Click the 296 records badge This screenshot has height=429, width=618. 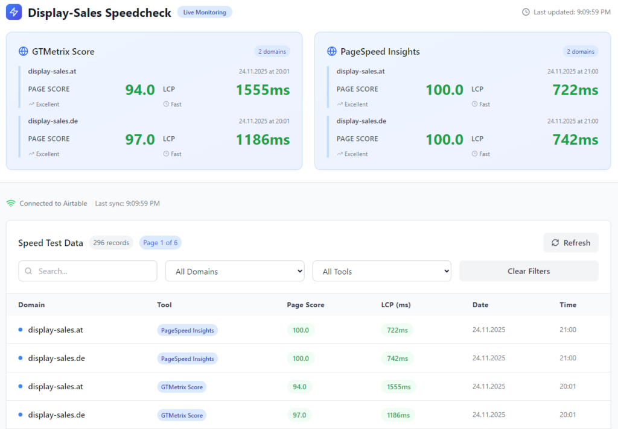[x=111, y=243]
